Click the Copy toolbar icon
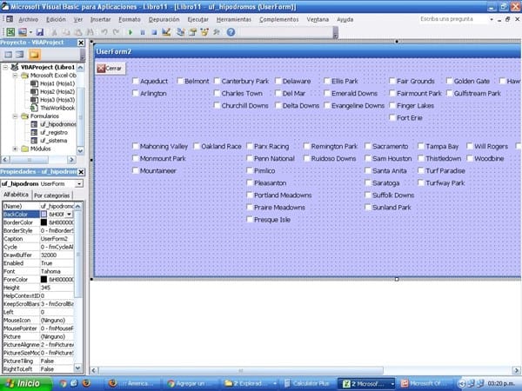Viewport: 522px width, 391px height. [x=66, y=32]
